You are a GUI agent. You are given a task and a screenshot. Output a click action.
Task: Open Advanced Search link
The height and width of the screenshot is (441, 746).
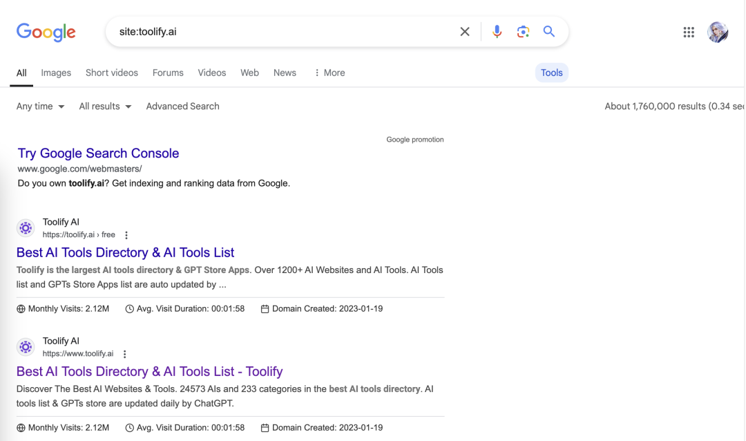pos(182,106)
